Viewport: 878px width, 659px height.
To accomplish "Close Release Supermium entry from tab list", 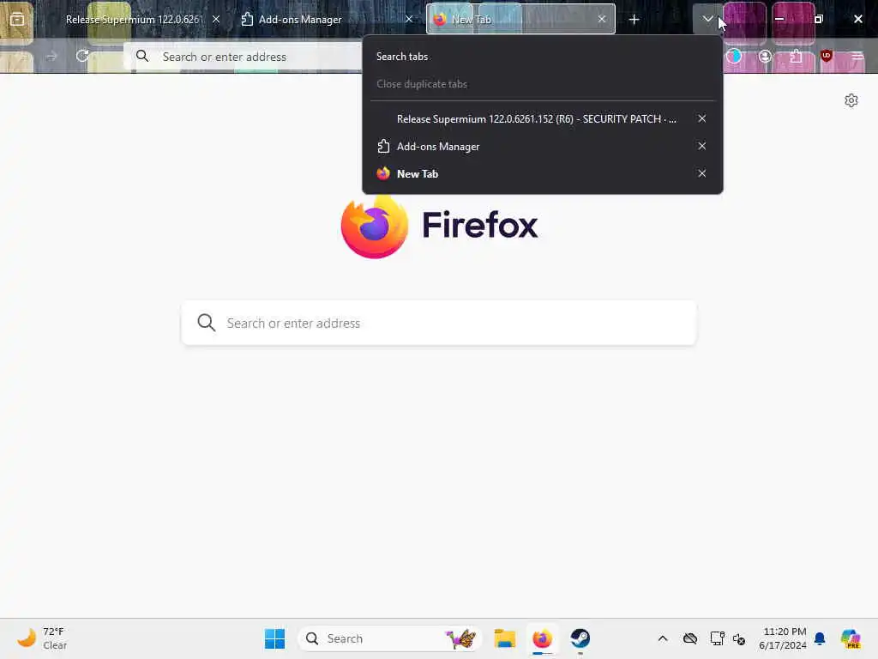I will coord(701,118).
